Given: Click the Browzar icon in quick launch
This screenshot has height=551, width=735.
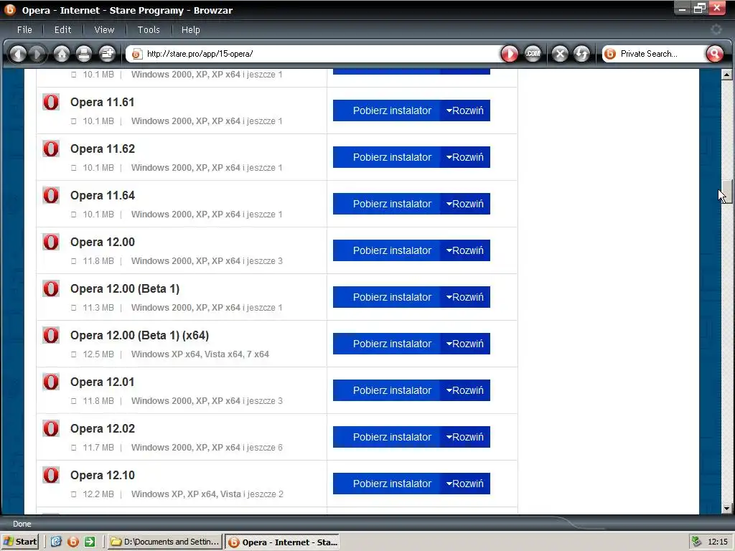Looking at the screenshot, I should point(72,542).
